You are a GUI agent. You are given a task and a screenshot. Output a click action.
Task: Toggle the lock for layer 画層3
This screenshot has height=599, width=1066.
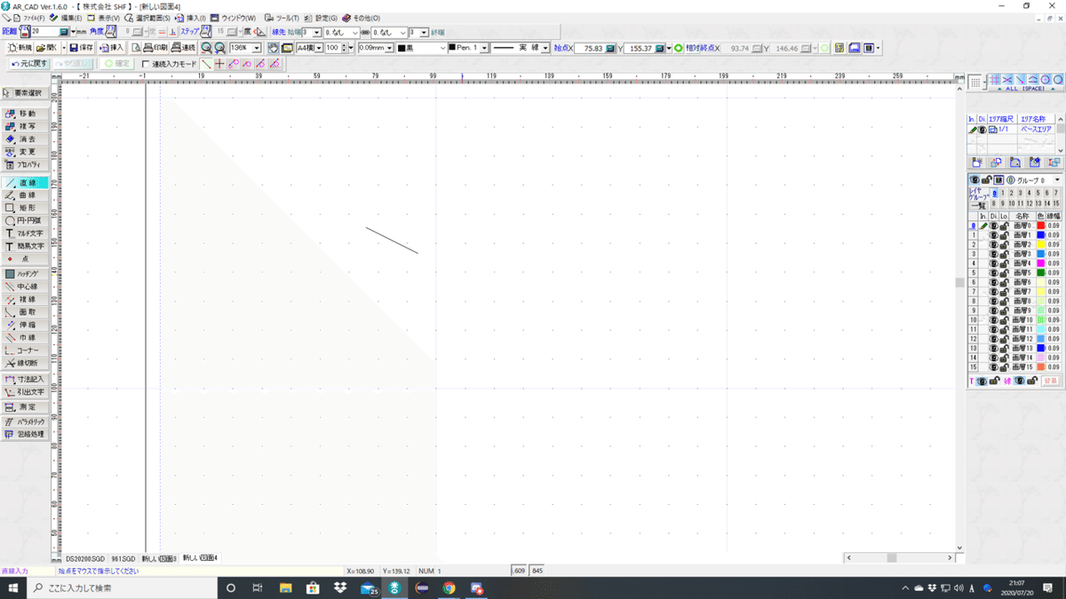tap(1004, 255)
